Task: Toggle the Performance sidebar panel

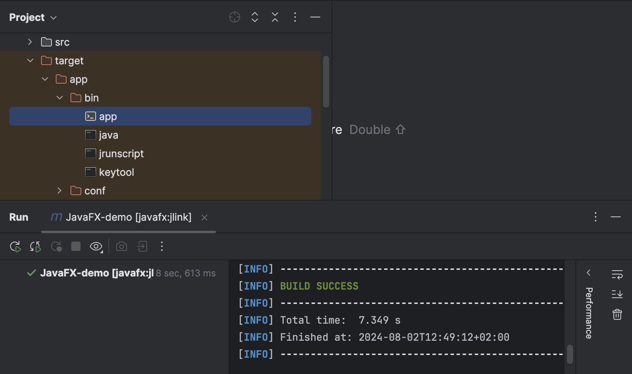Action: coord(588,312)
